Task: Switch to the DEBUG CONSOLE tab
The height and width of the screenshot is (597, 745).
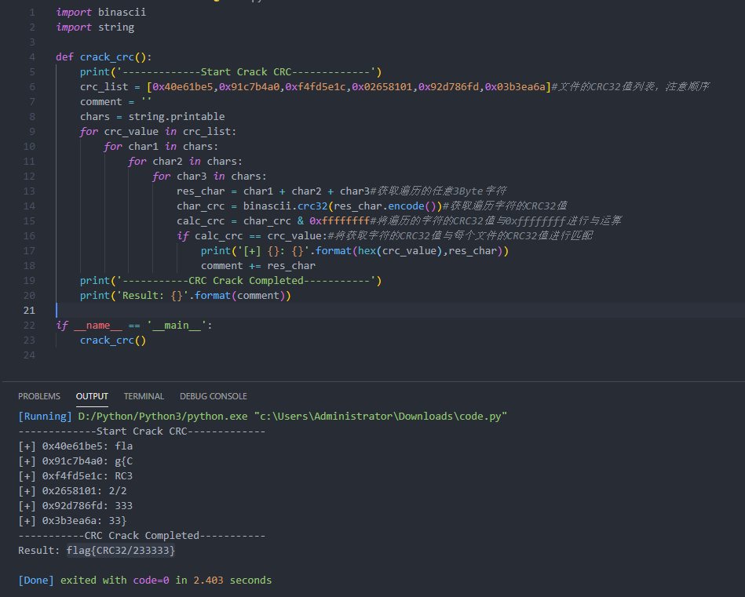Action: pos(213,396)
